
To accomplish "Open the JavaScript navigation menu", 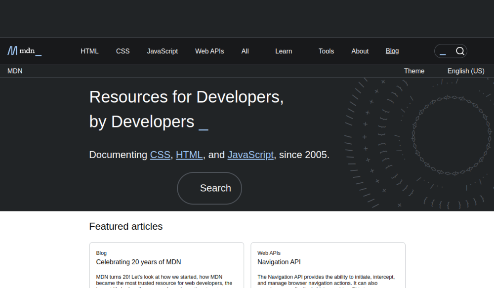I will [162, 51].
